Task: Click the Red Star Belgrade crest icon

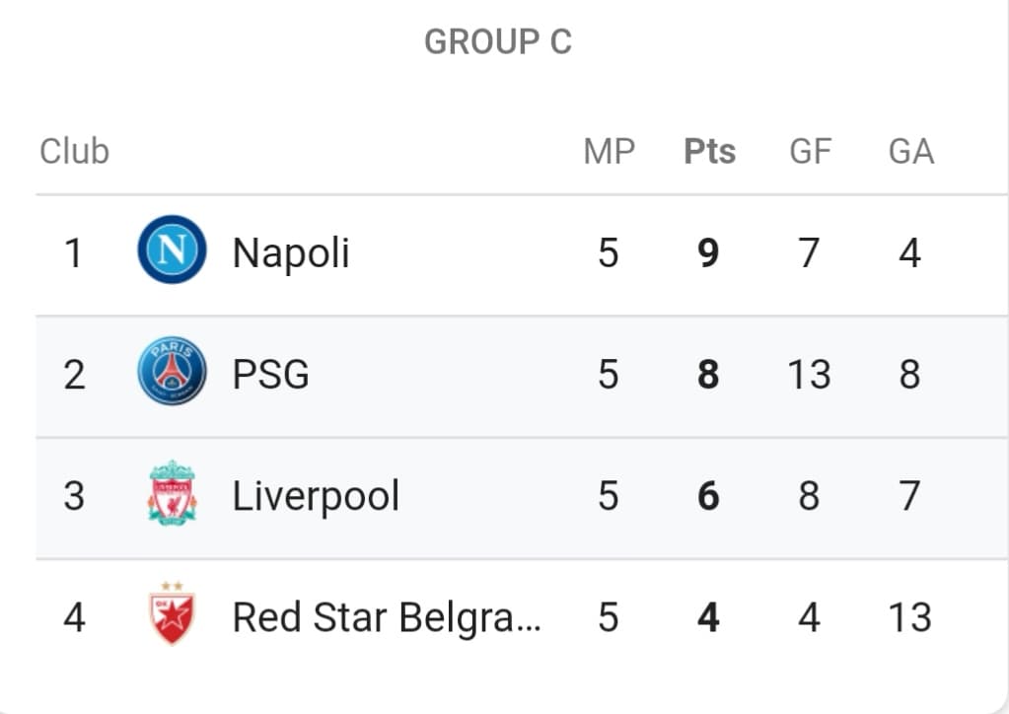Action: pyautogui.click(x=172, y=613)
